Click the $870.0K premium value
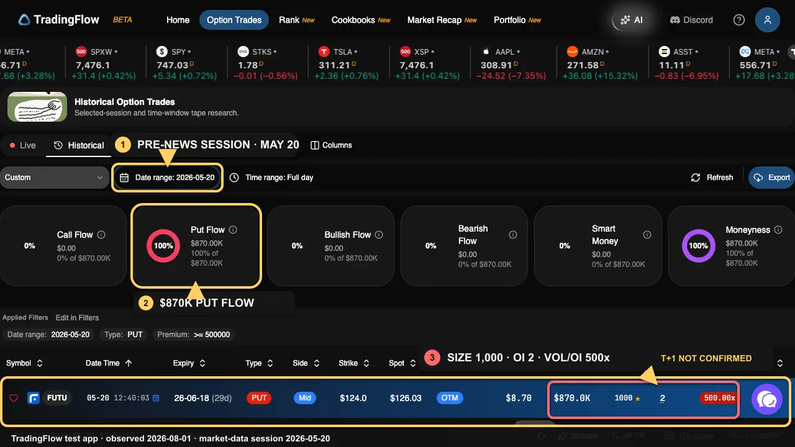This screenshot has width=795, height=447. point(572,398)
